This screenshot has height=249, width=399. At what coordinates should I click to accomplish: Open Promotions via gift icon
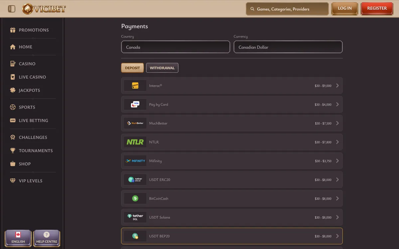pyautogui.click(x=13, y=30)
